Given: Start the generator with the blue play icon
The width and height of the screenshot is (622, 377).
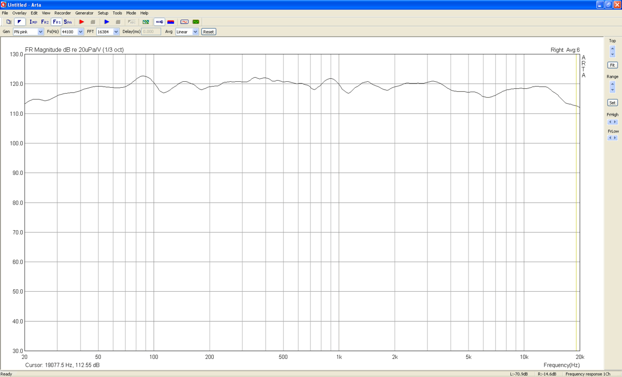Looking at the screenshot, I should coord(107,22).
